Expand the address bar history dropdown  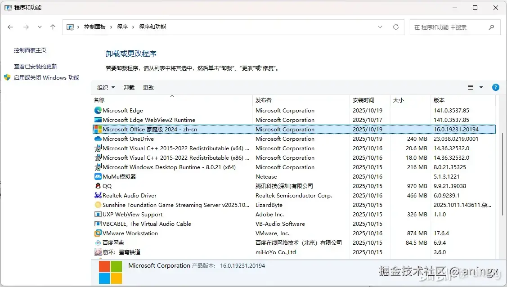(x=380, y=27)
